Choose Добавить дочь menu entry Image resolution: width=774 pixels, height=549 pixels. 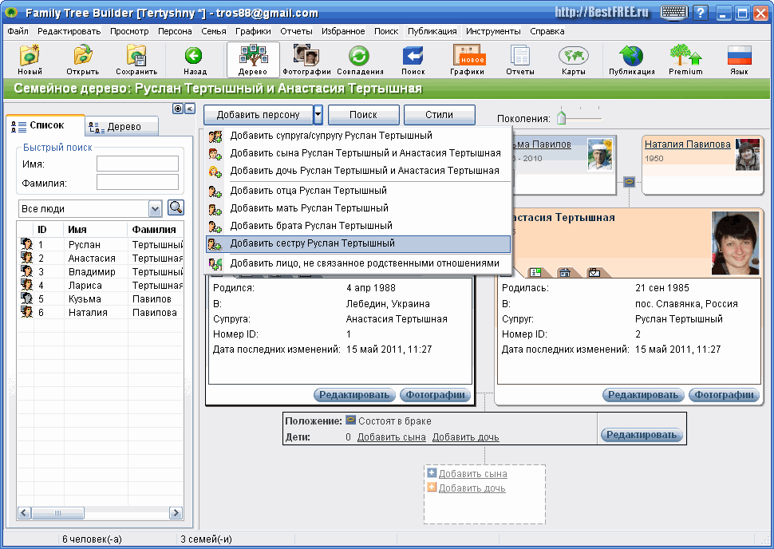pyautogui.click(x=358, y=171)
